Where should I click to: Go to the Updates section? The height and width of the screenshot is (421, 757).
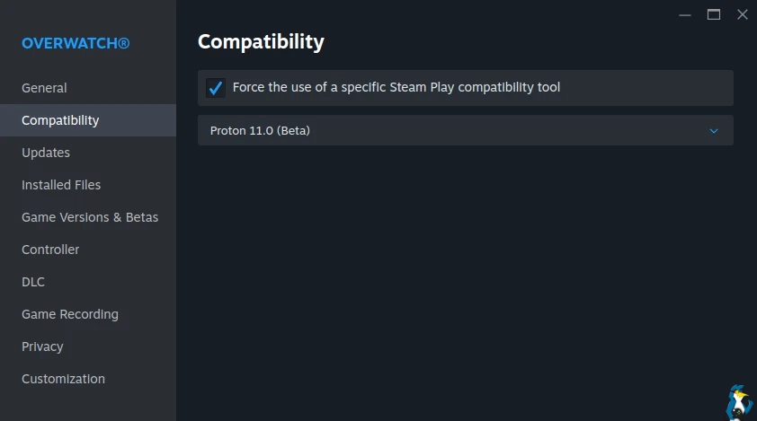click(x=46, y=153)
